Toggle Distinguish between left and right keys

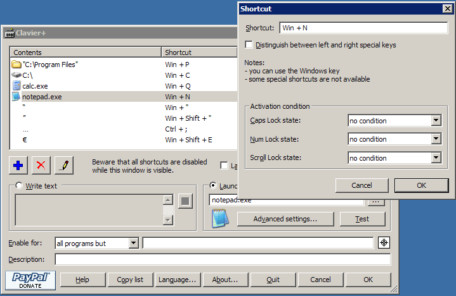click(249, 45)
